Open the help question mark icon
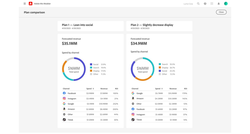250x134 pixels. point(205,4)
